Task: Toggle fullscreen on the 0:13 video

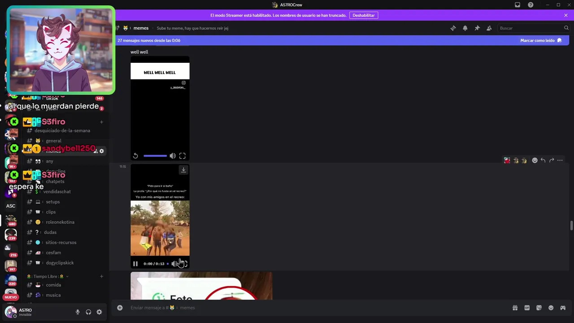Action: [x=184, y=264]
